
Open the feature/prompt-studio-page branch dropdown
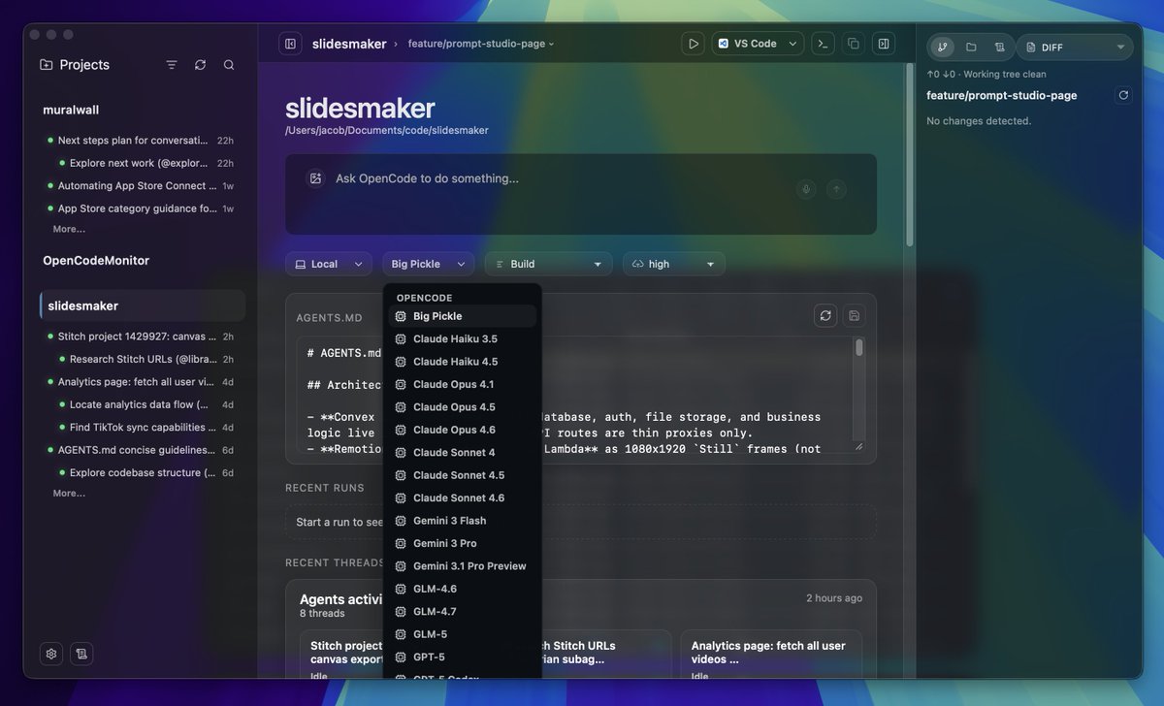[x=481, y=44]
